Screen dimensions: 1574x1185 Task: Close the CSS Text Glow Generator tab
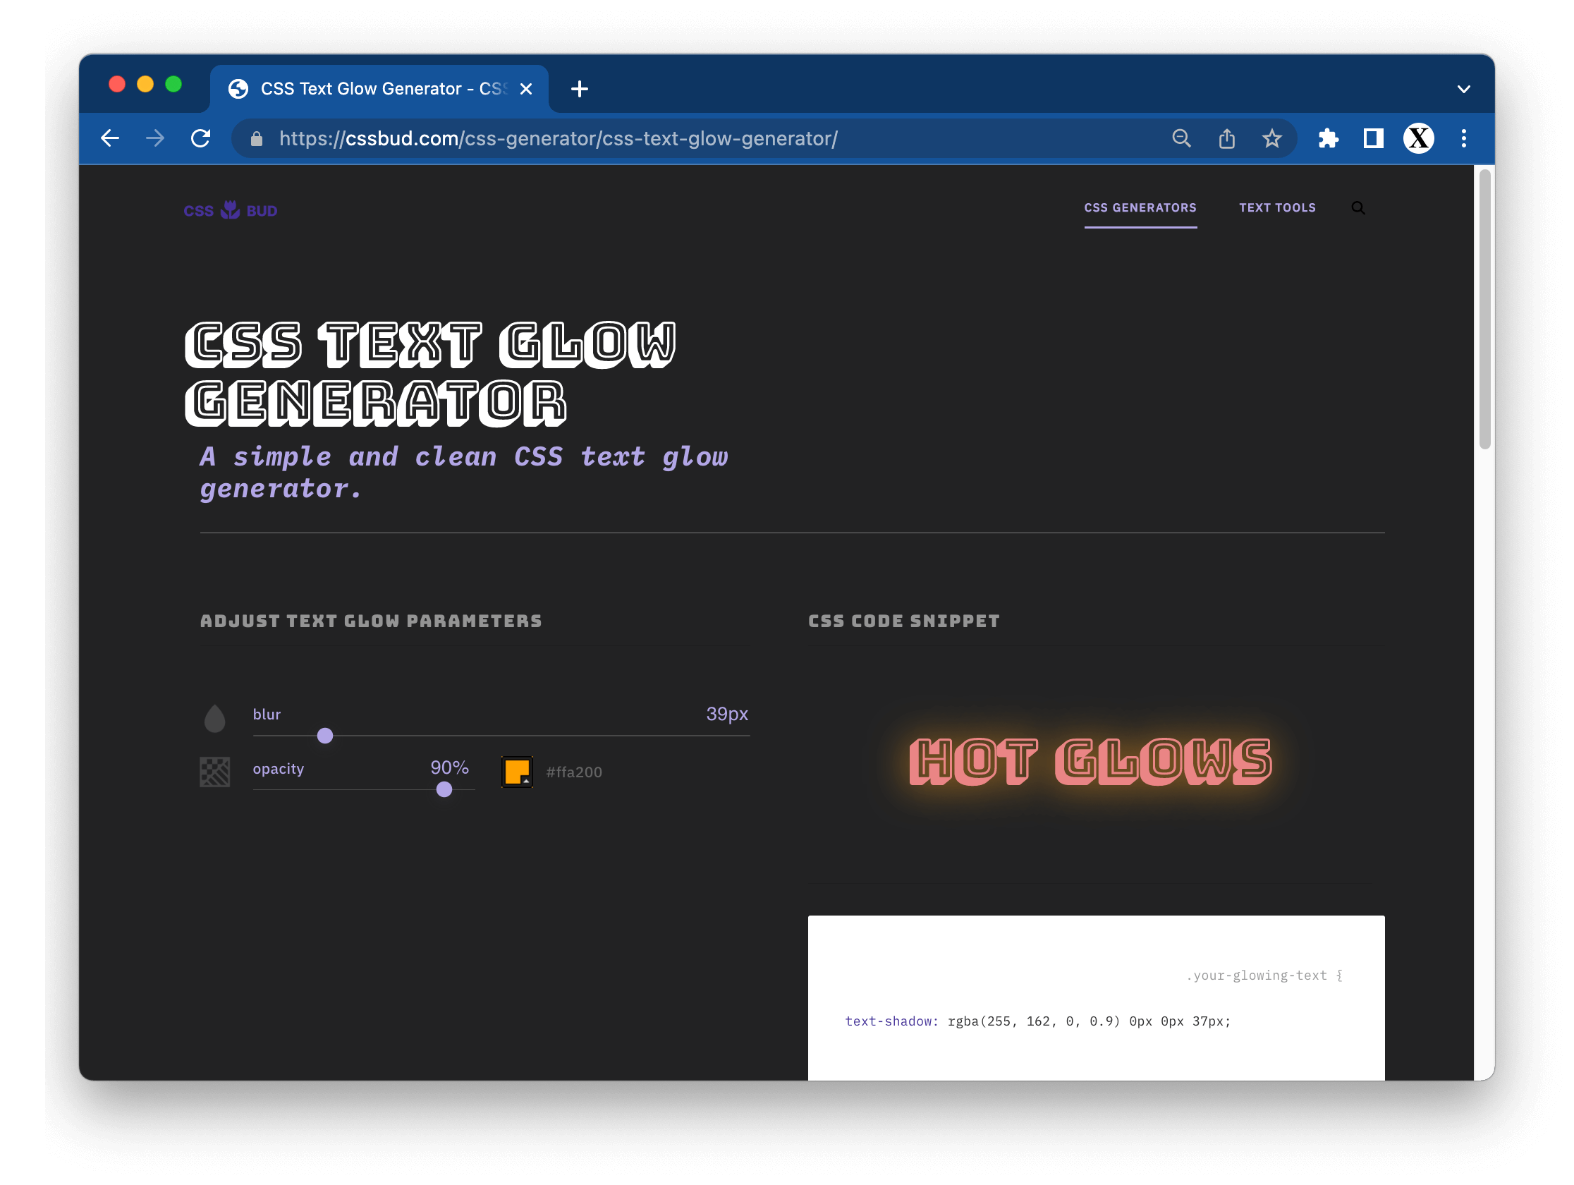tap(526, 89)
